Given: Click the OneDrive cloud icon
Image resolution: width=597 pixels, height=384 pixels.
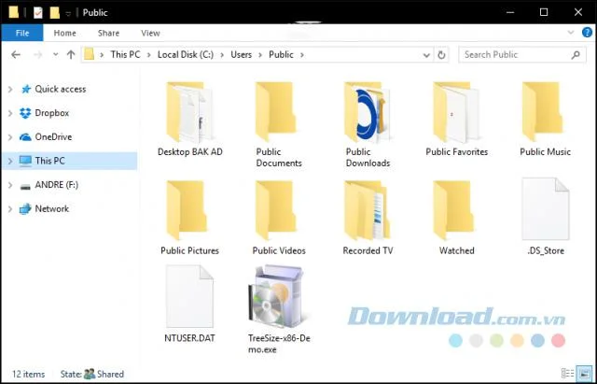Looking at the screenshot, I should [x=25, y=137].
